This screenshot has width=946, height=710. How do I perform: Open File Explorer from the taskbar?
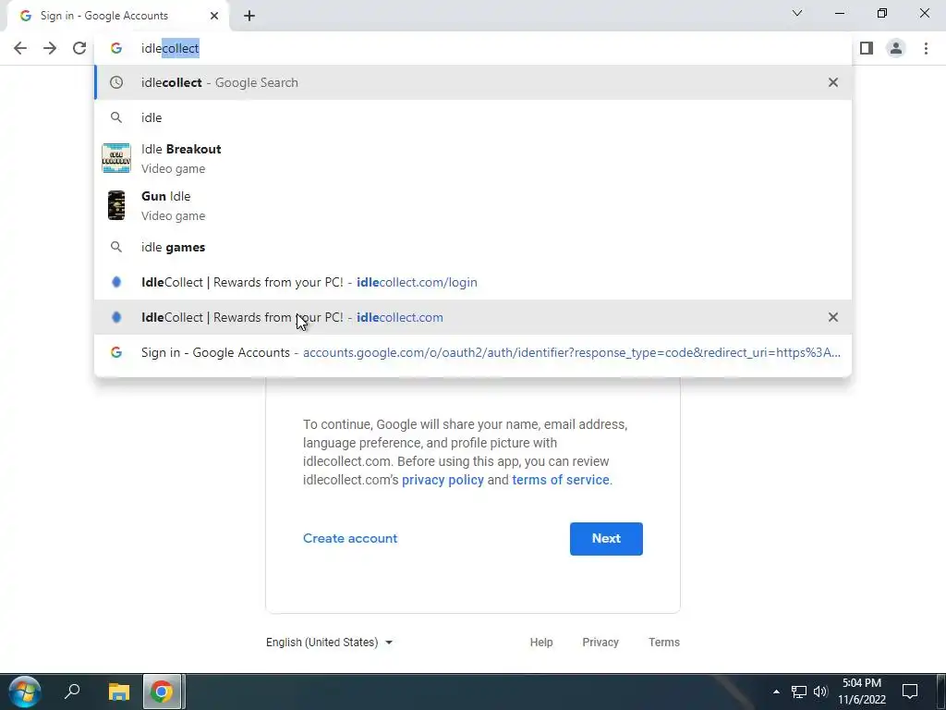pyautogui.click(x=119, y=692)
